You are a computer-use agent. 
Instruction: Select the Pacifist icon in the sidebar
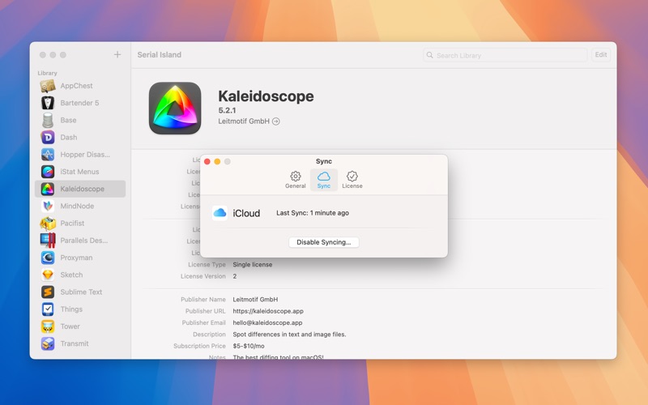48,224
